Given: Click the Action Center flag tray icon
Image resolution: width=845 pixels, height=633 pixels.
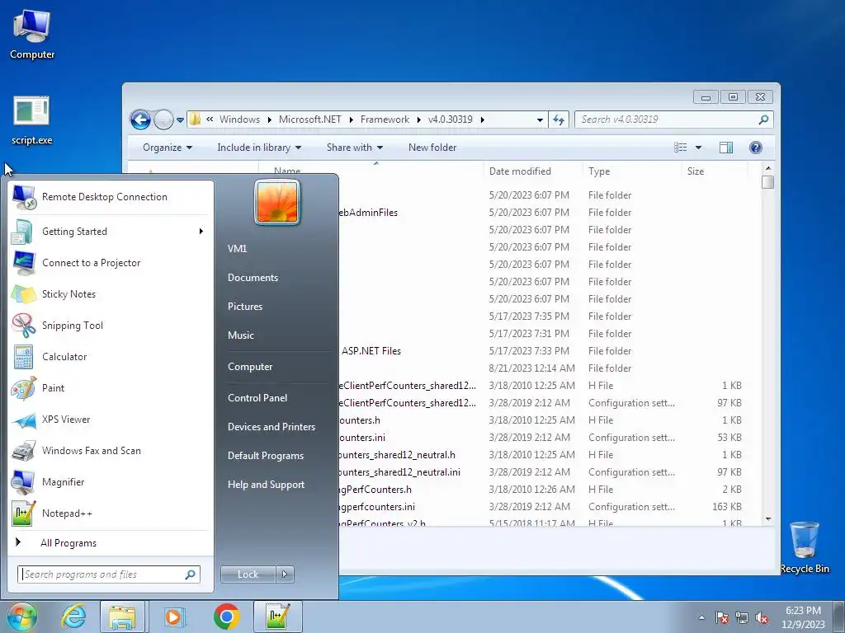Looking at the screenshot, I should (x=722, y=617).
